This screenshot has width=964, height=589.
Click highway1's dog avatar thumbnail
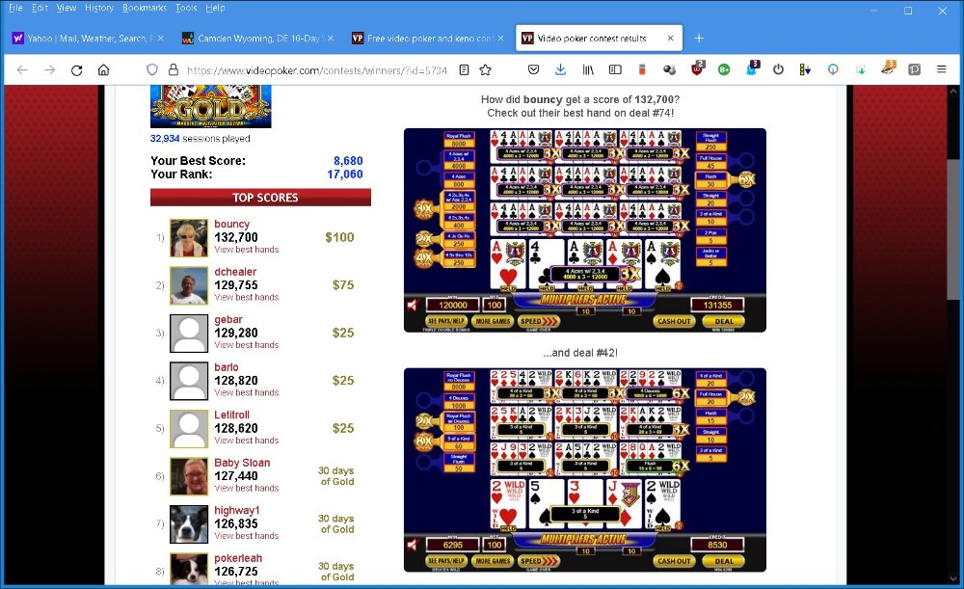189,524
